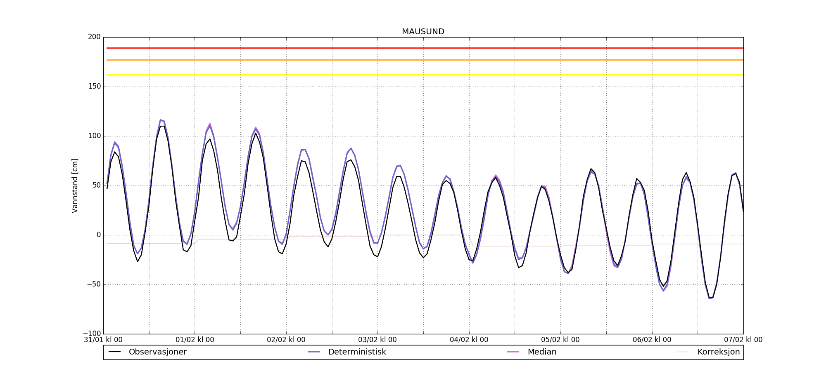The image size is (826, 371).
Task: Select the Deterministisk legend label
Action: click(x=357, y=352)
